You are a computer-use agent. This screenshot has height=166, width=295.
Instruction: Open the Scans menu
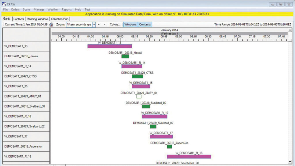27,10
